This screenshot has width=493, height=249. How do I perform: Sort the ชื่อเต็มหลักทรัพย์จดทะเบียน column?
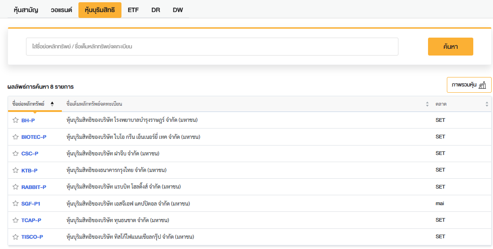(x=427, y=104)
